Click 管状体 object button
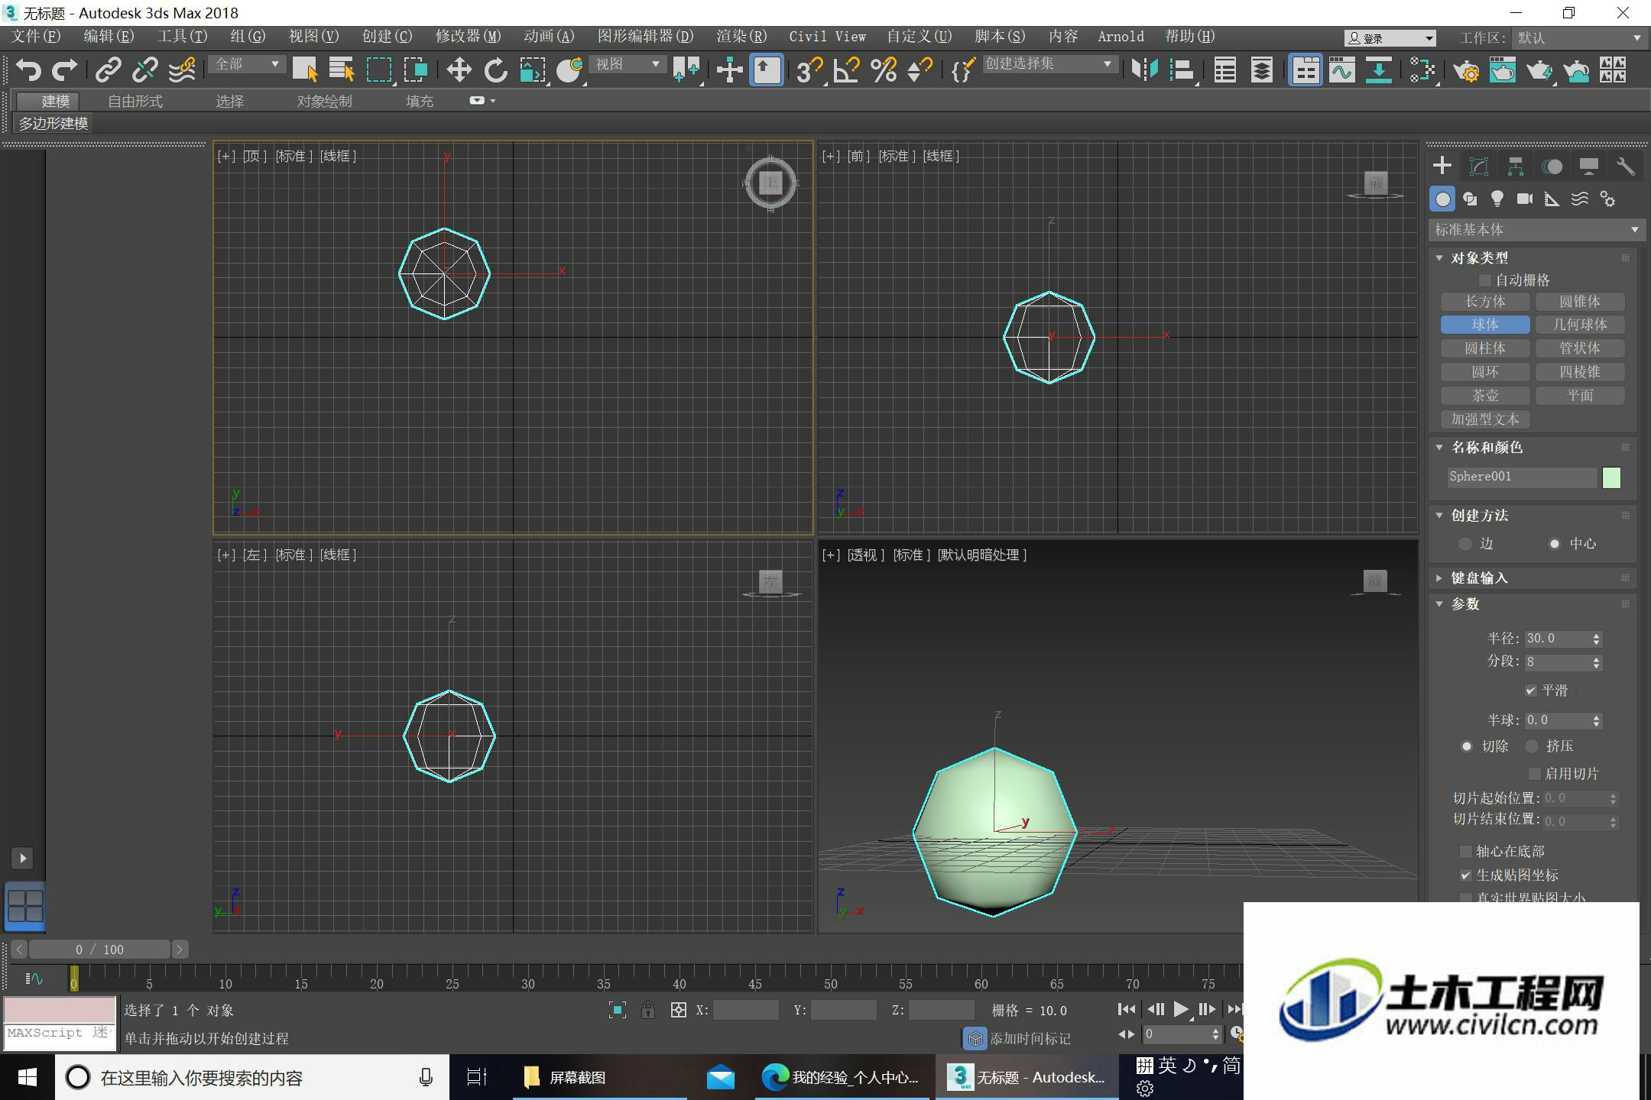 (x=1580, y=348)
